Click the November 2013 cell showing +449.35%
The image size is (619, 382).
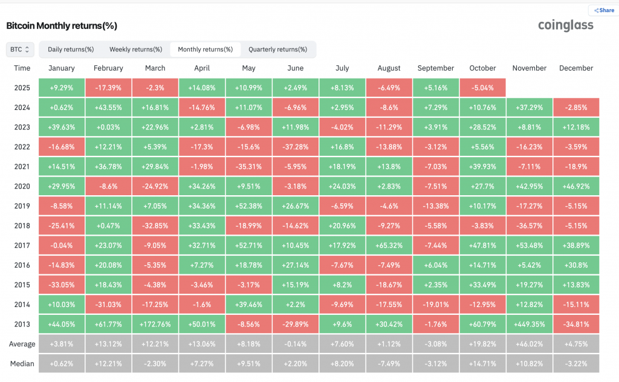[x=529, y=324]
